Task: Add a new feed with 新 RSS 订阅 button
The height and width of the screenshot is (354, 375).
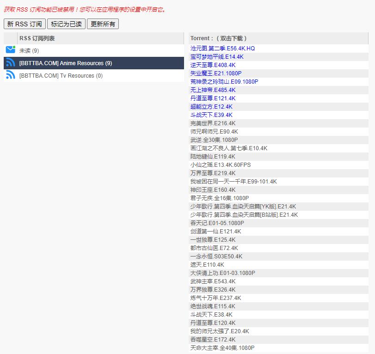Action: point(25,24)
